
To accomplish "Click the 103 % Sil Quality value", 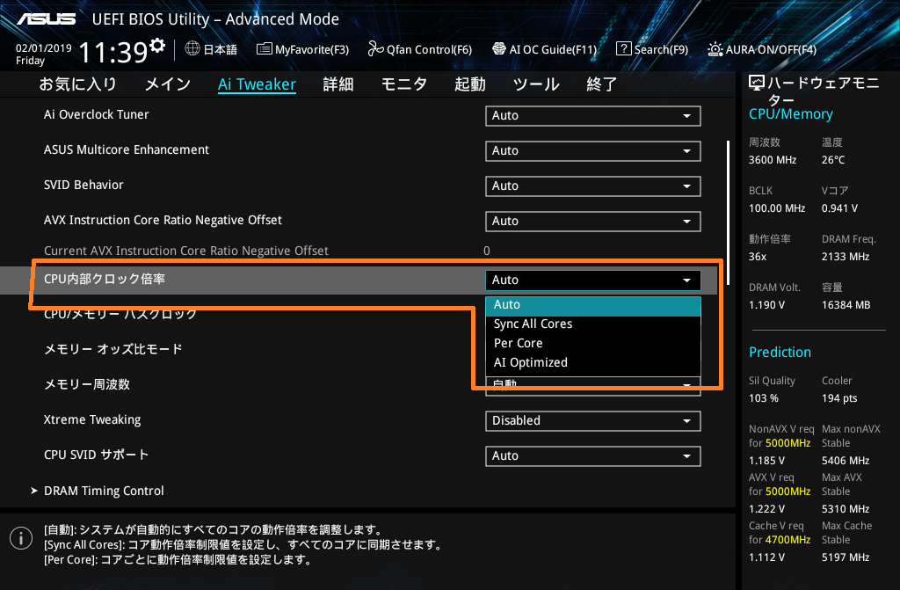I will 764,398.
